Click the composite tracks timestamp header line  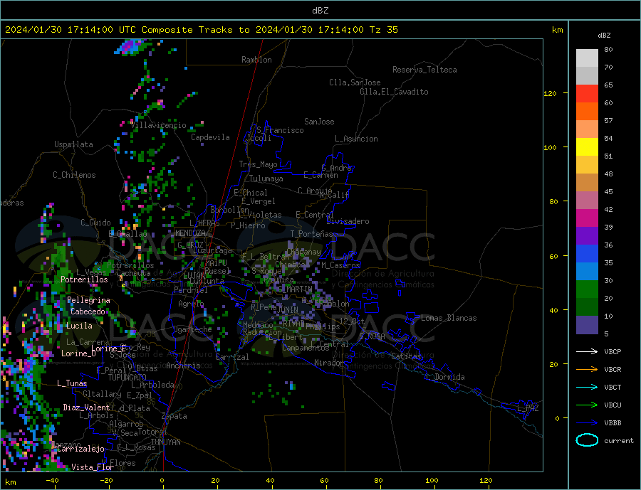pyautogui.click(x=201, y=30)
